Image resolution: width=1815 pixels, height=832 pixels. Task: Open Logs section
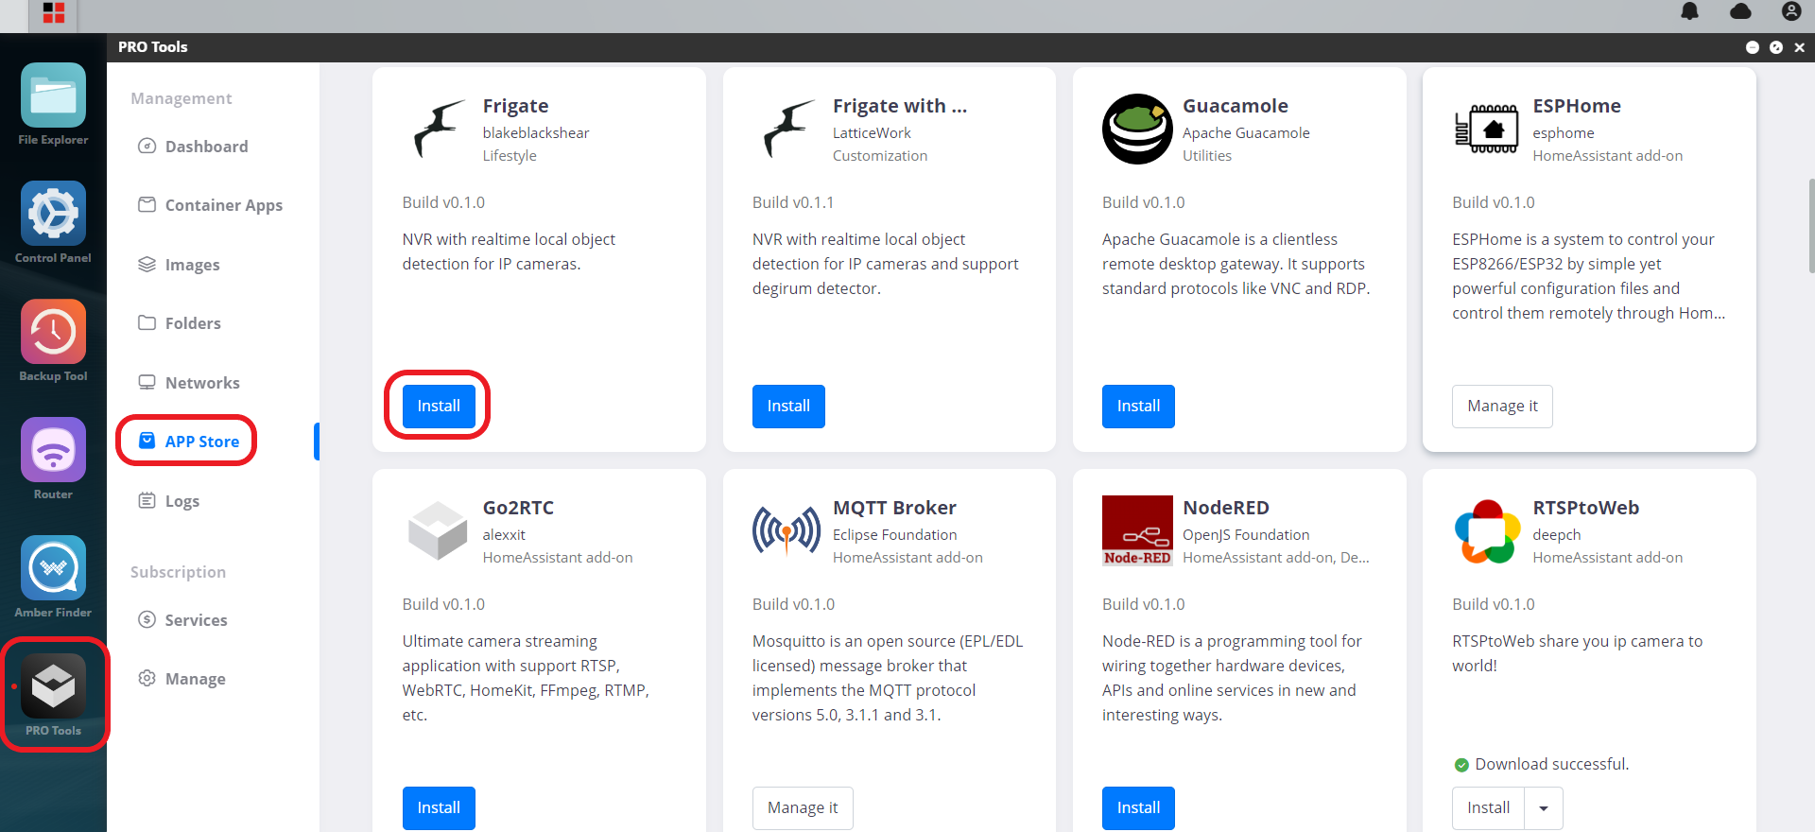pos(182,501)
